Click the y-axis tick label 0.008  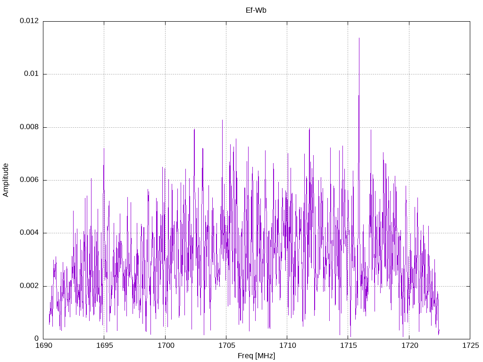point(29,127)
